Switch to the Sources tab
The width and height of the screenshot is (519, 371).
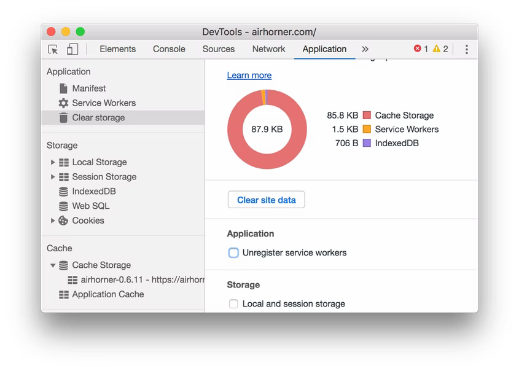coord(219,49)
